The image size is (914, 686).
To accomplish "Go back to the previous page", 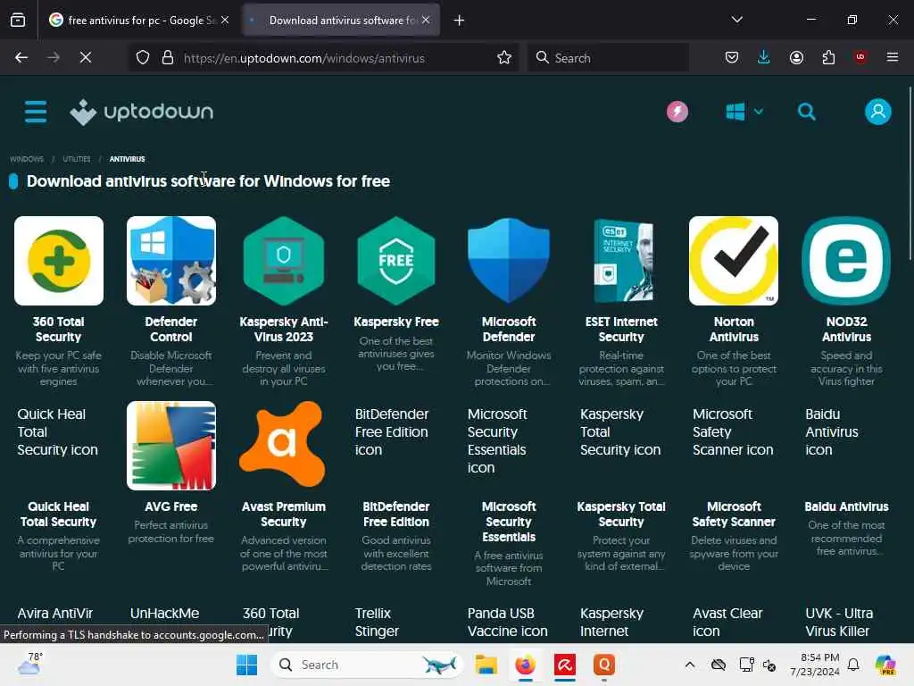I will (21, 57).
